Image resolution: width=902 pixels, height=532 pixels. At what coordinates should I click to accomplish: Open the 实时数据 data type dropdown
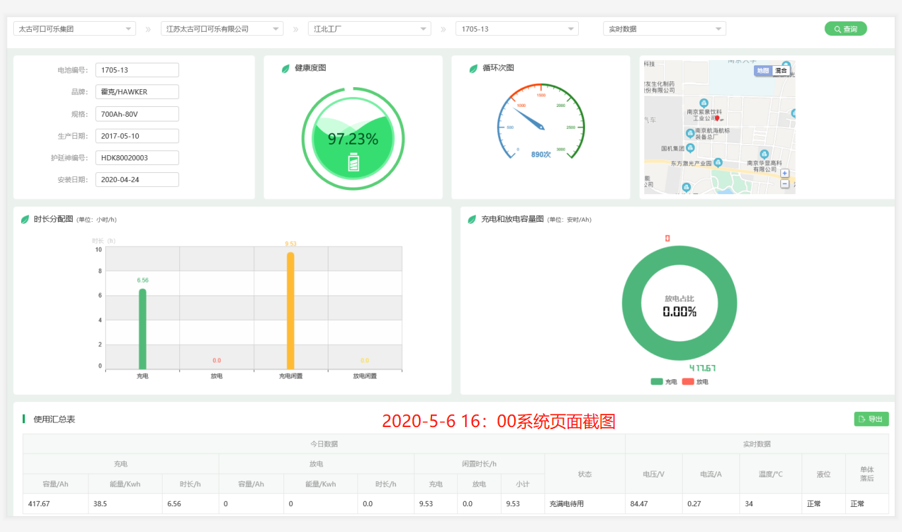(664, 29)
